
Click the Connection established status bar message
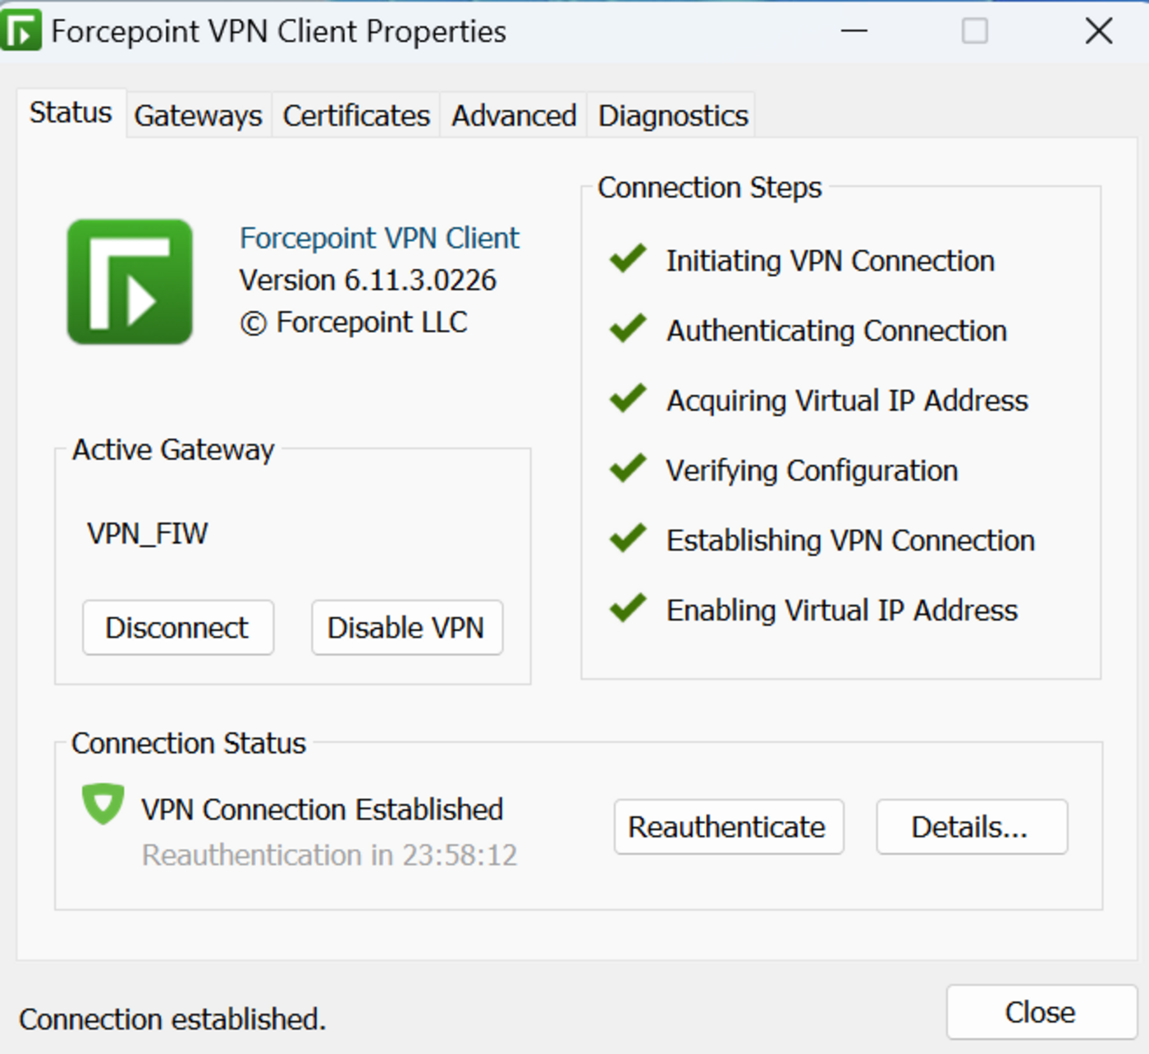172,1019
